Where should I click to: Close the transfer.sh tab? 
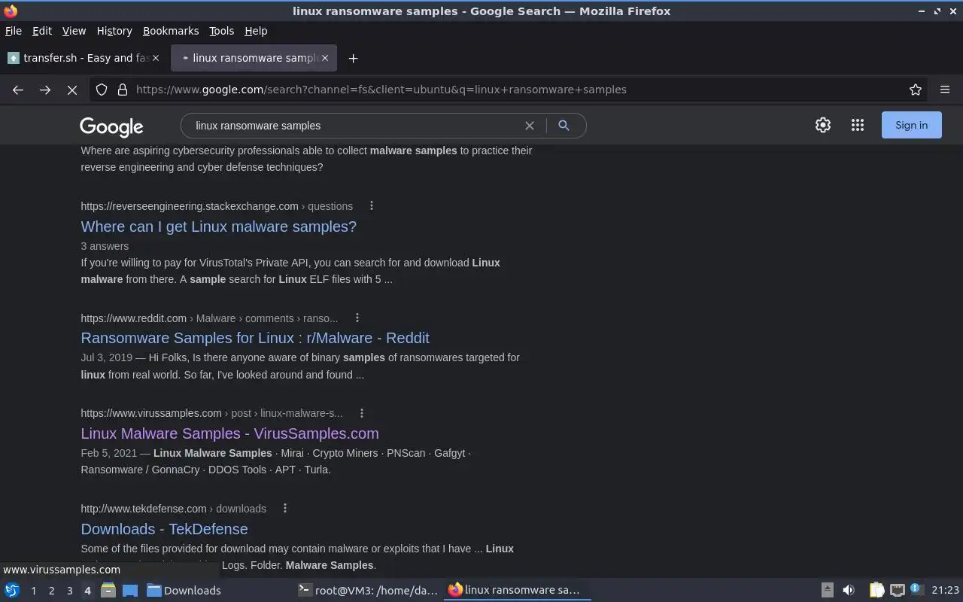click(x=156, y=58)
